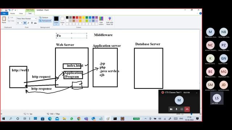Open WhatsApp from taskbar
Image resolution: width=232 pixels, height=130 pixels.
(72, 118)
